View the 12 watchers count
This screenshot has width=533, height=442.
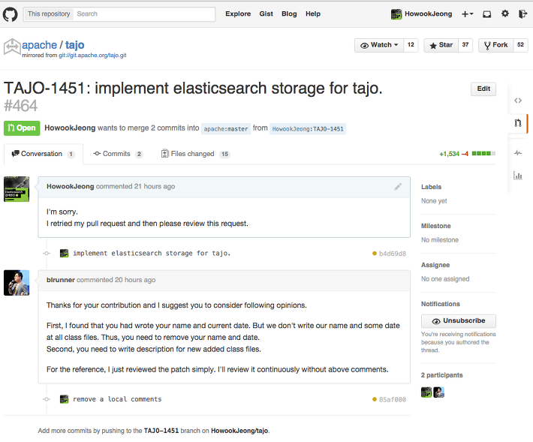click(411, 45)
